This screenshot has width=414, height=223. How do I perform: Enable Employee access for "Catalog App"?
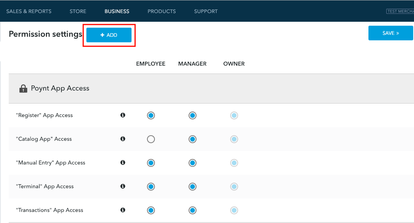pyautogui.click(x=151, y=139)
